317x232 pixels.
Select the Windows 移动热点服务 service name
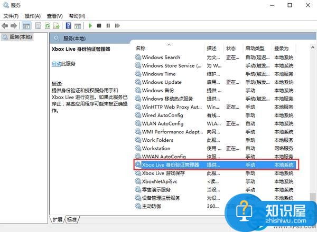click(167, 99)
